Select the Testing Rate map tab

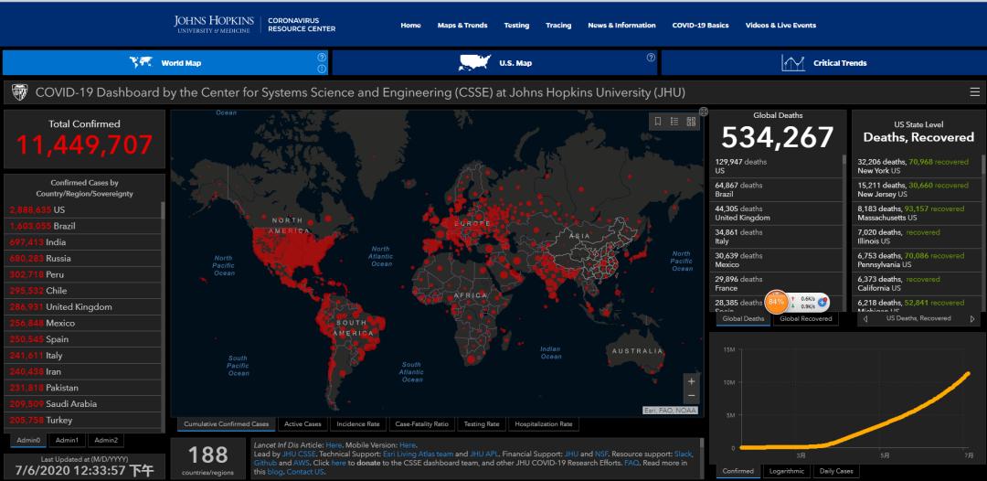[x=482, y=424]
